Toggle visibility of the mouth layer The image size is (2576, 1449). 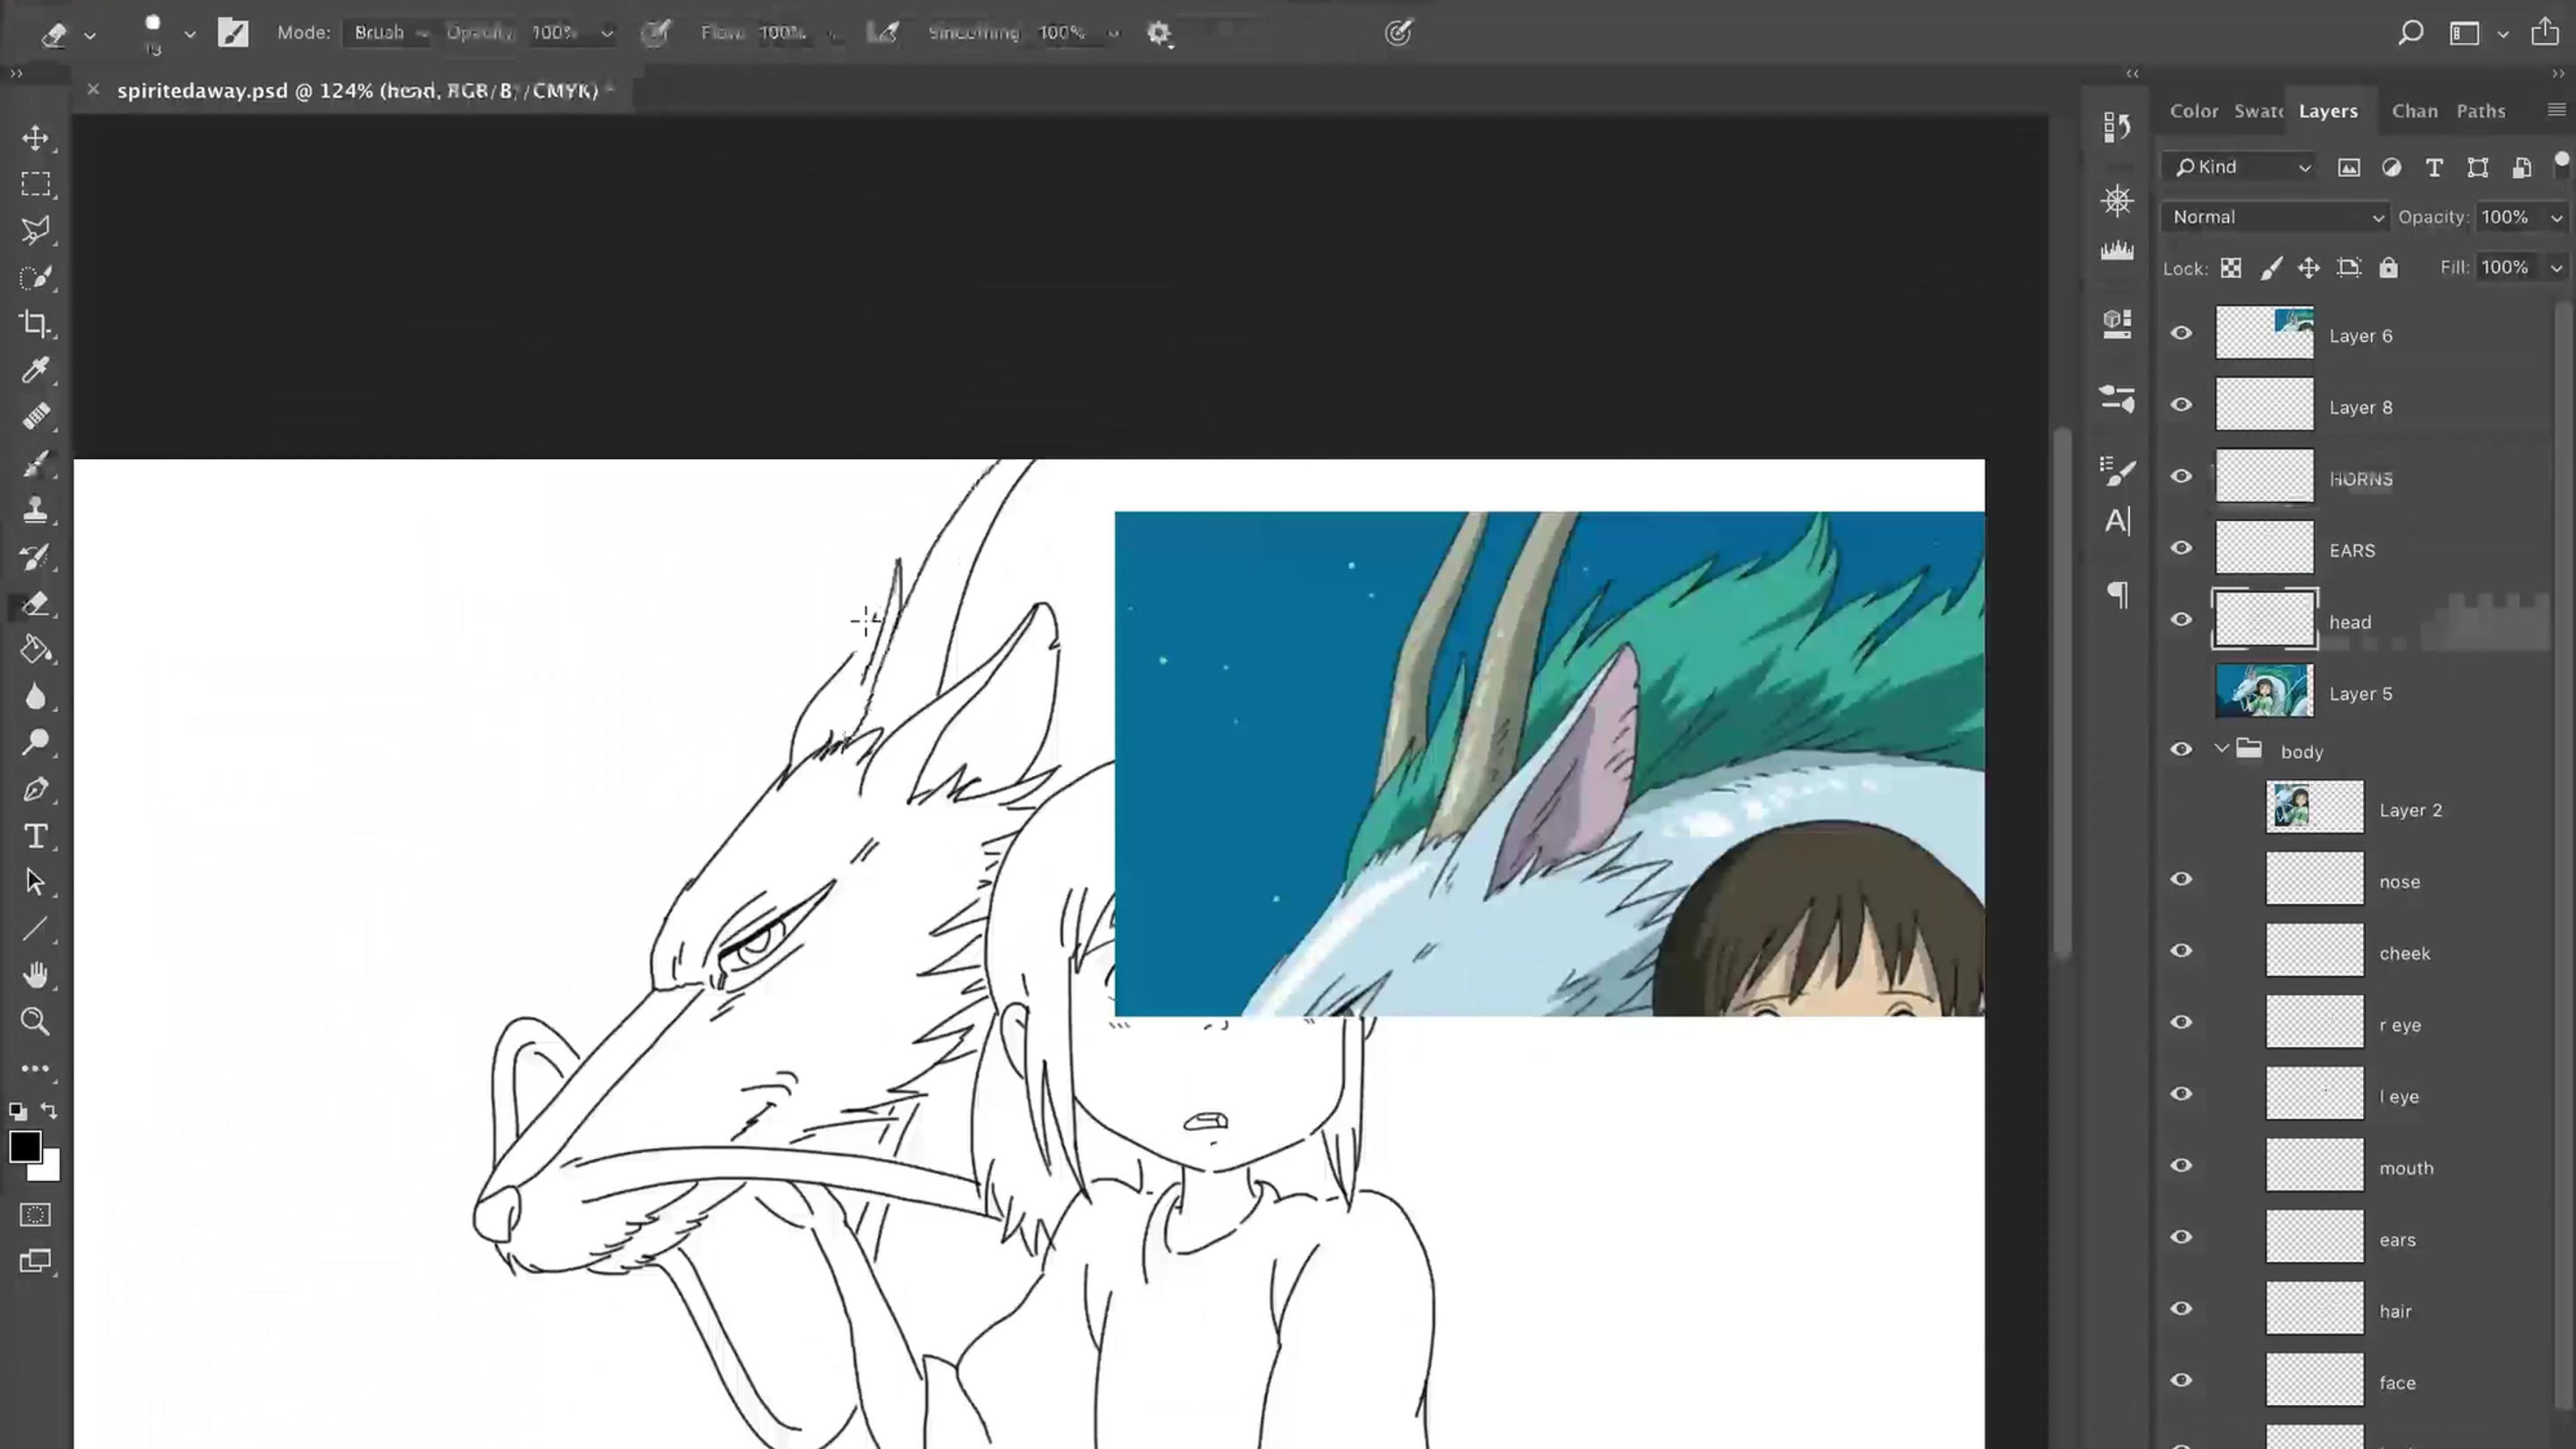point(2182,1165)
